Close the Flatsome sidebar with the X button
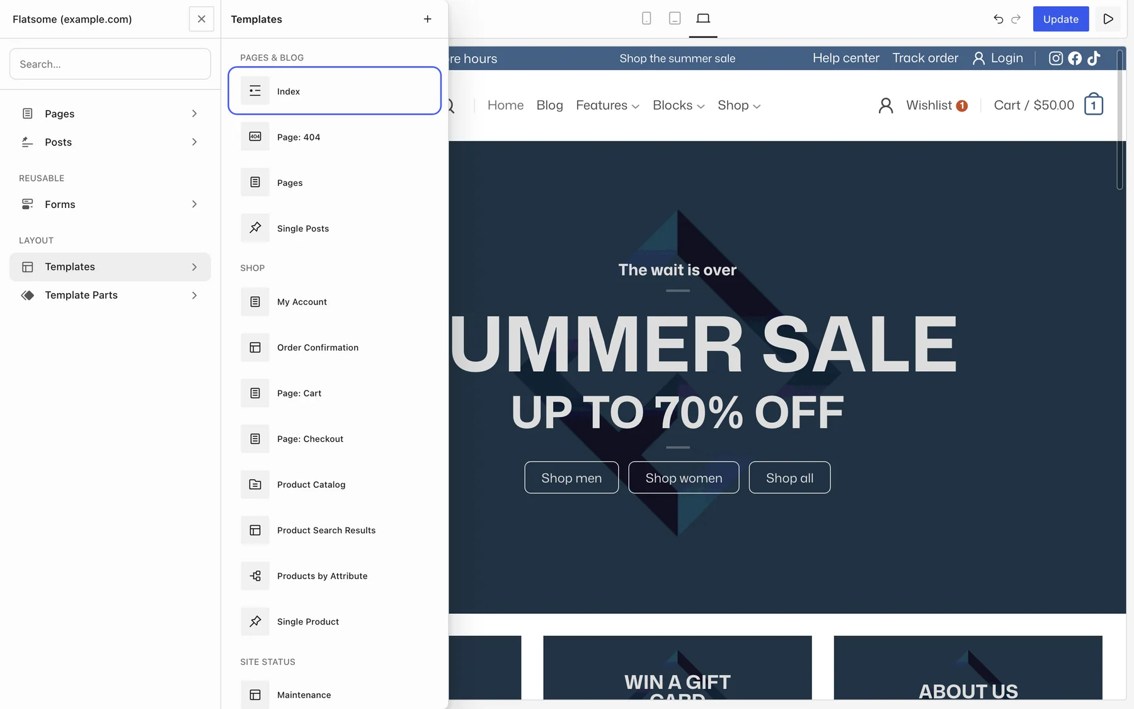 click(202, 19)
